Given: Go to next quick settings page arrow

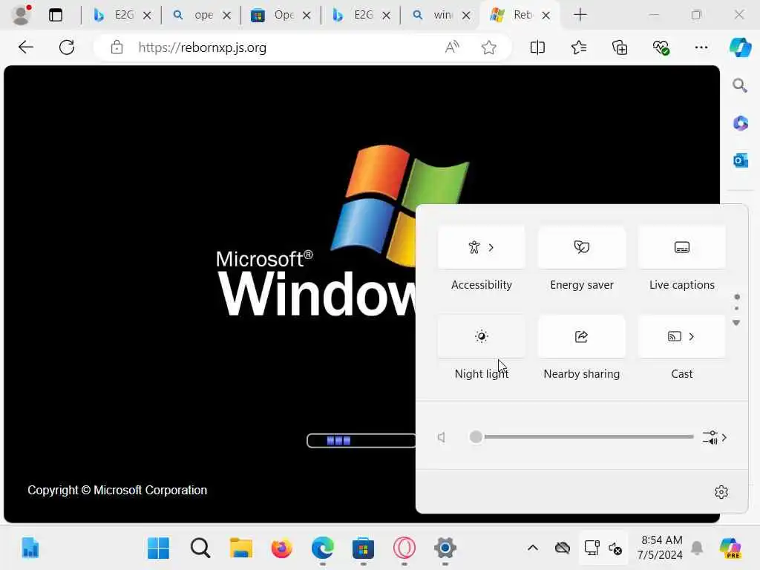Looking at the screenshot, I should pos(736,323).
